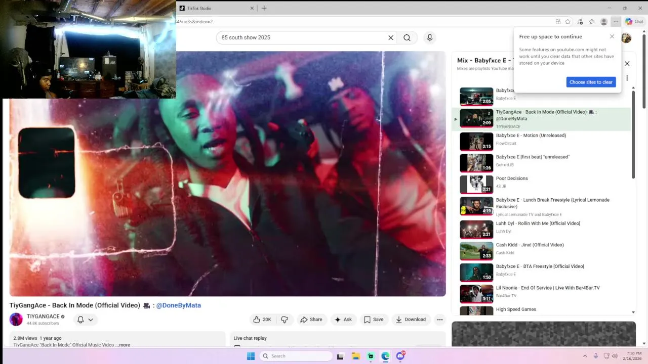Add this page to favorites with the star icon
The image size is (648, 364).
tap(568, 22)
